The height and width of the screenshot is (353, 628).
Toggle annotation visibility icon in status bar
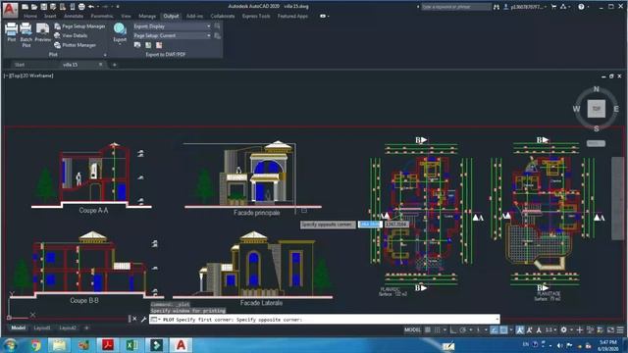520,329
